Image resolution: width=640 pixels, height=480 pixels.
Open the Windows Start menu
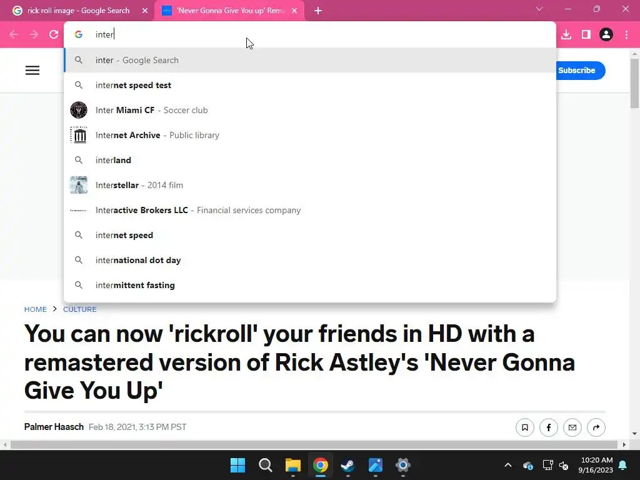(x=237, y=465)
